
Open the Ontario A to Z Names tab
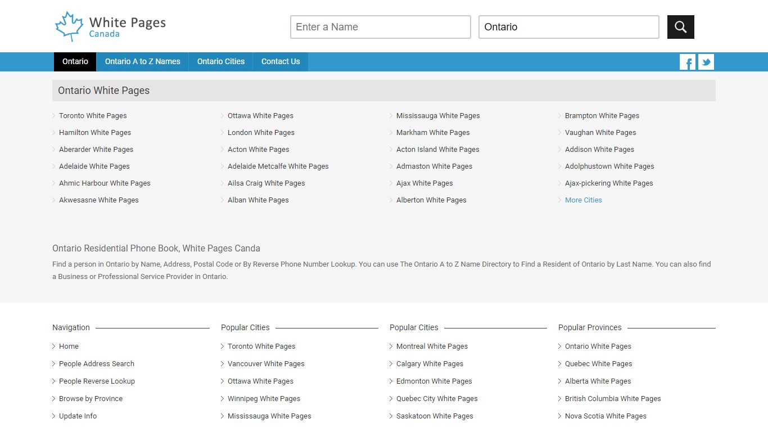(x=143, y=62)
